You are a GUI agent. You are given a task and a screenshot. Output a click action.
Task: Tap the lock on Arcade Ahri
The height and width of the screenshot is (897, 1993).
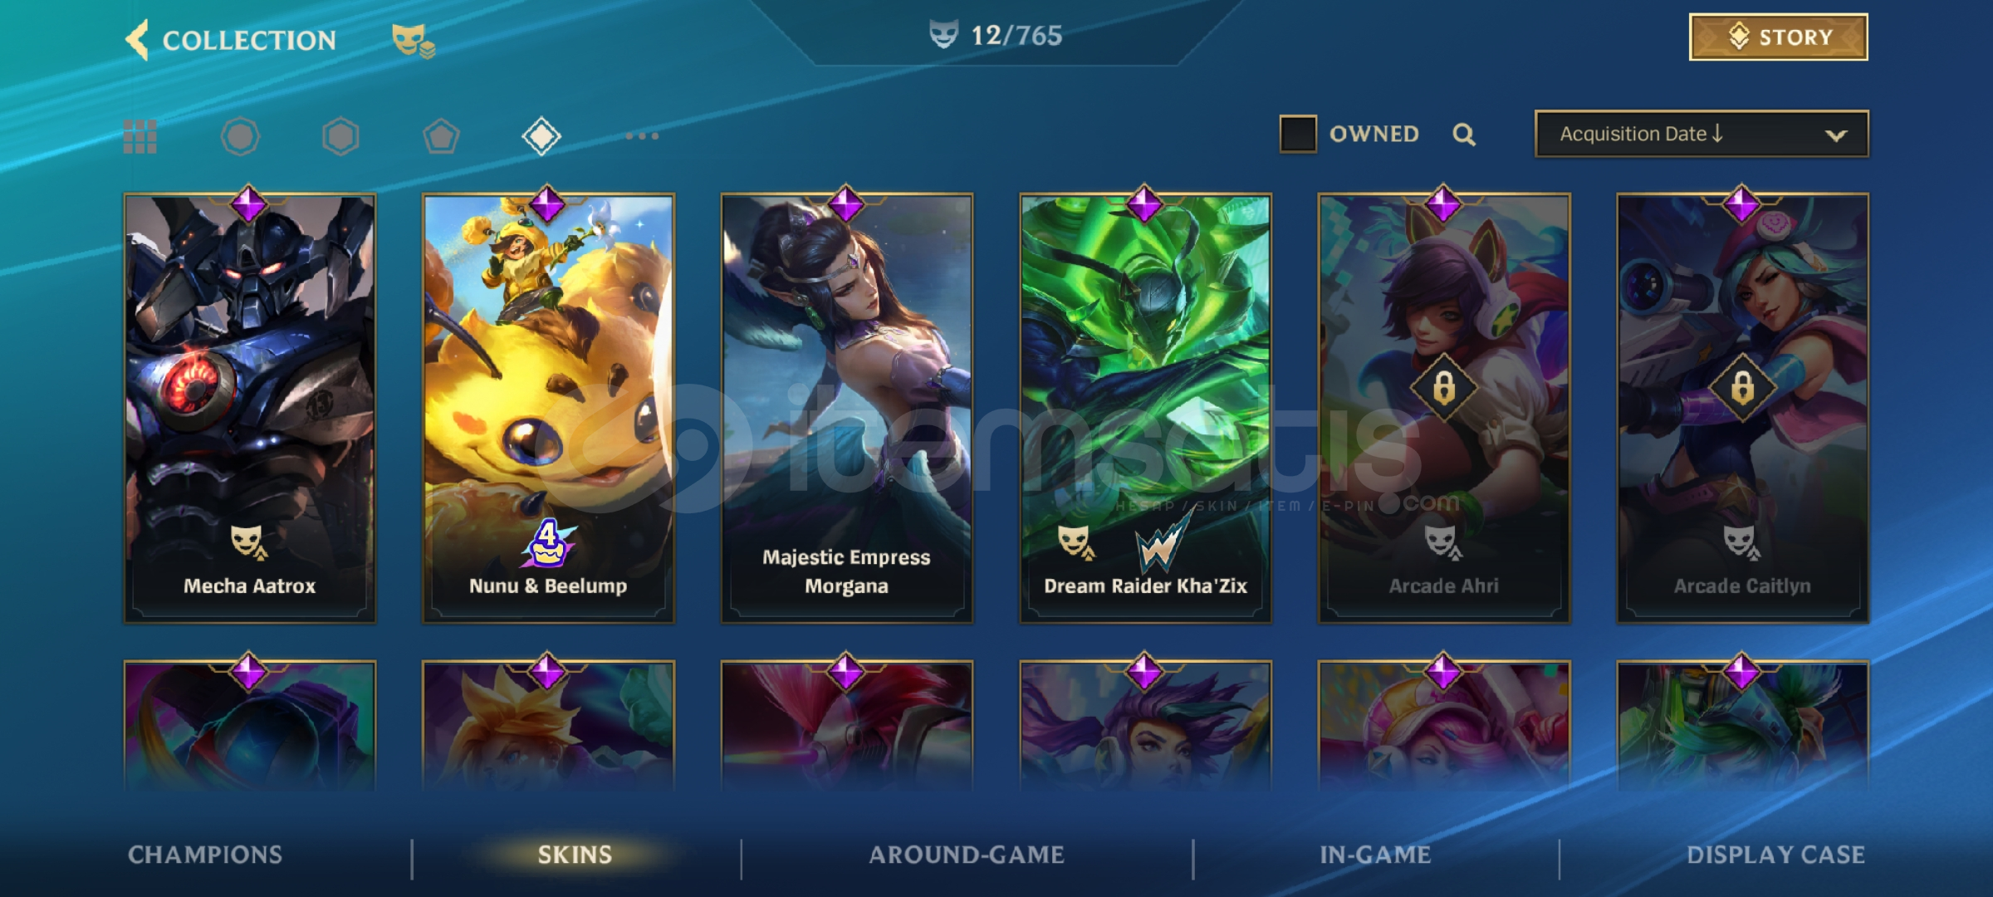tap(1444, 388)
